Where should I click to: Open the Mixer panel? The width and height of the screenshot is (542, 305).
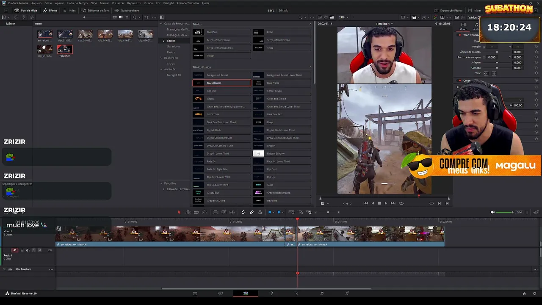point(475,11)
